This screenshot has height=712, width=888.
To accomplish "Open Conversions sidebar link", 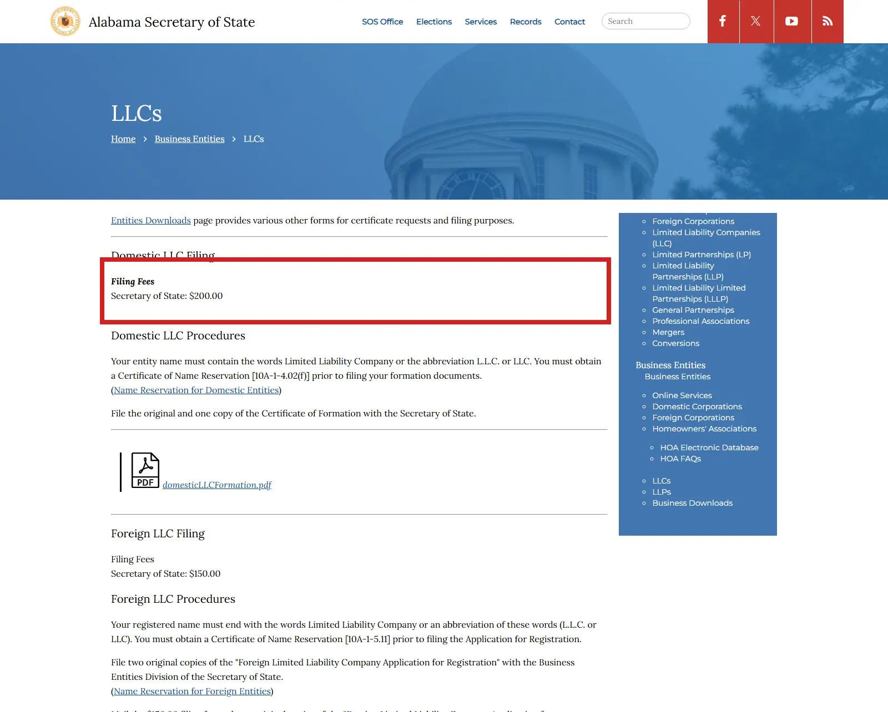I will point(676,343).
